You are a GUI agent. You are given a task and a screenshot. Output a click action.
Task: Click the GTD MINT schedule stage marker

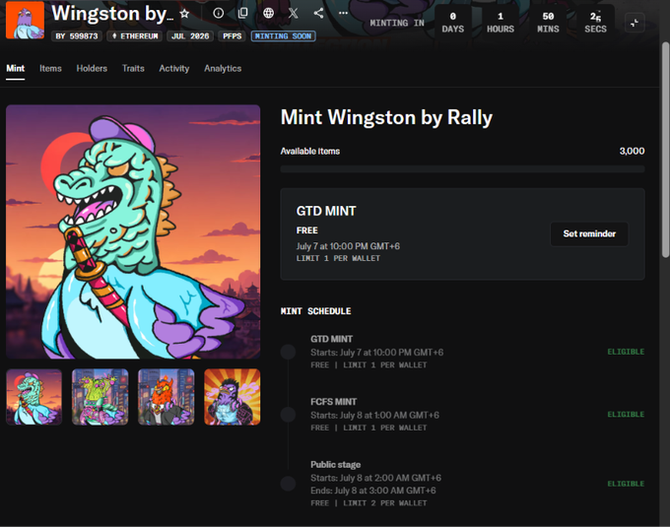point(288,352)
